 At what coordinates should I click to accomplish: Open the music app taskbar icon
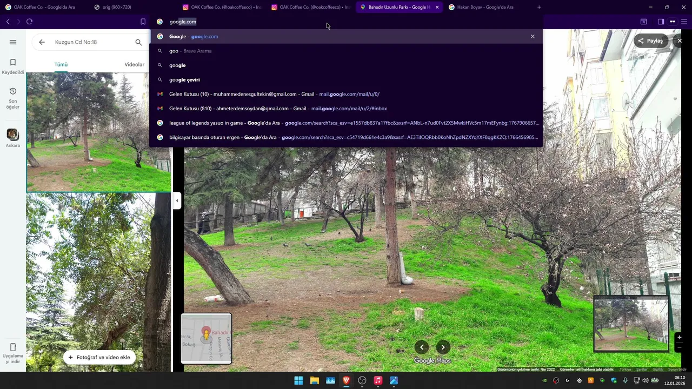[378, 380]
